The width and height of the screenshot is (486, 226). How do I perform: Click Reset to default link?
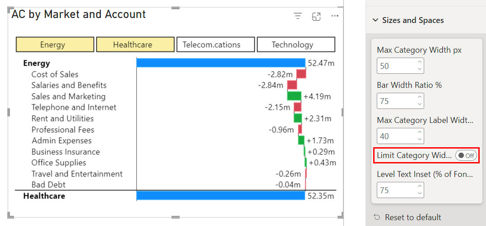[412, 217]
